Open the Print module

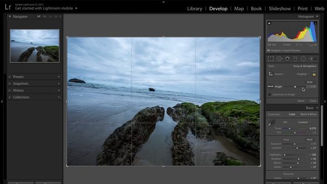pyautogui.click(x=302, y=9)
